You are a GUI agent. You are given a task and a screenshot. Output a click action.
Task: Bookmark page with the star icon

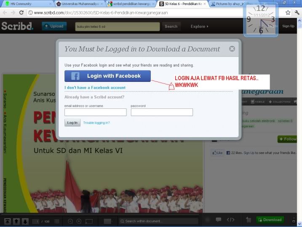click(288, 13)
